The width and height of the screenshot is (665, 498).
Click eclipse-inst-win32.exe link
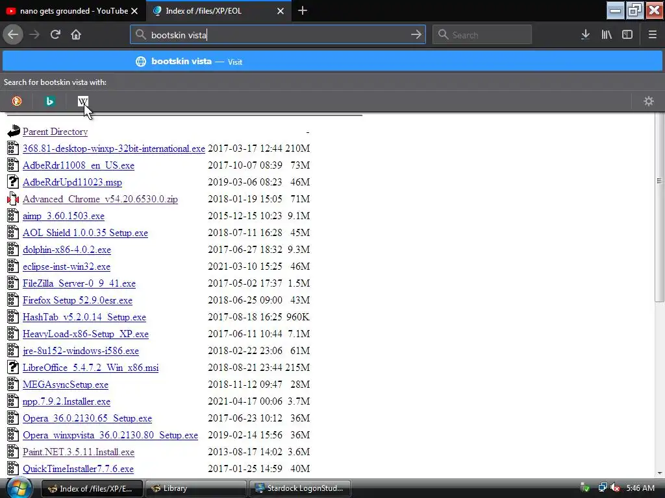click(67, 267)
